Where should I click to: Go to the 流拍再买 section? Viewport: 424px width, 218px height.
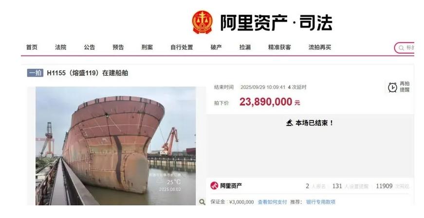tap(320, 47)
